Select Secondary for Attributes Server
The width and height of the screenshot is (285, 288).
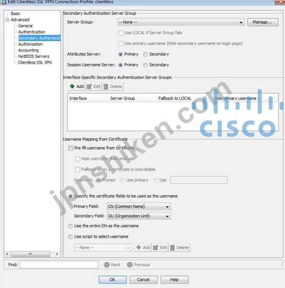tap(145, 55)
